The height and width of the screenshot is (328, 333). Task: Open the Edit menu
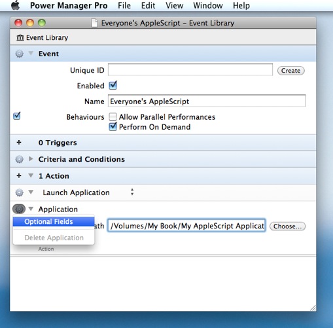pos(148,5)
